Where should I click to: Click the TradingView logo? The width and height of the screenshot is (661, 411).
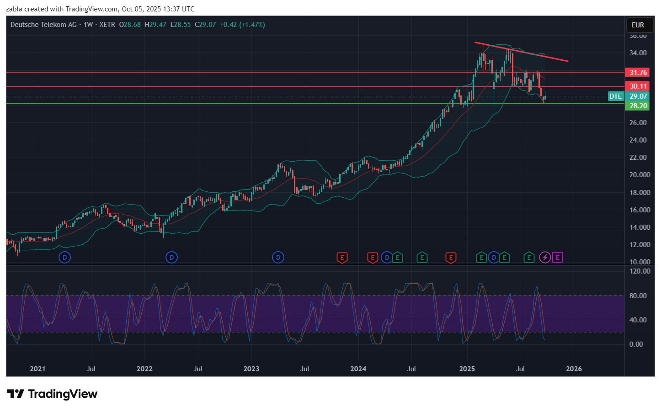coord(52,394)
